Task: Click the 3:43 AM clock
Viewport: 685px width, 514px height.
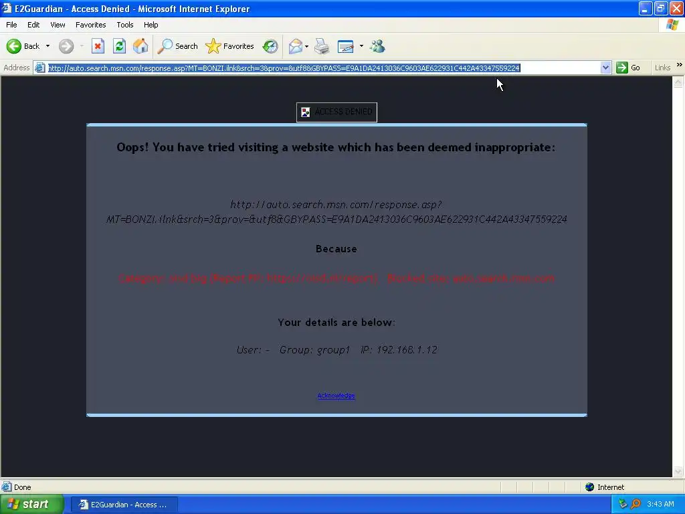Action: coord(660,504)
